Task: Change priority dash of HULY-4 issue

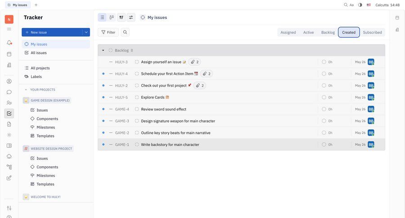Action: pos(111,74)
